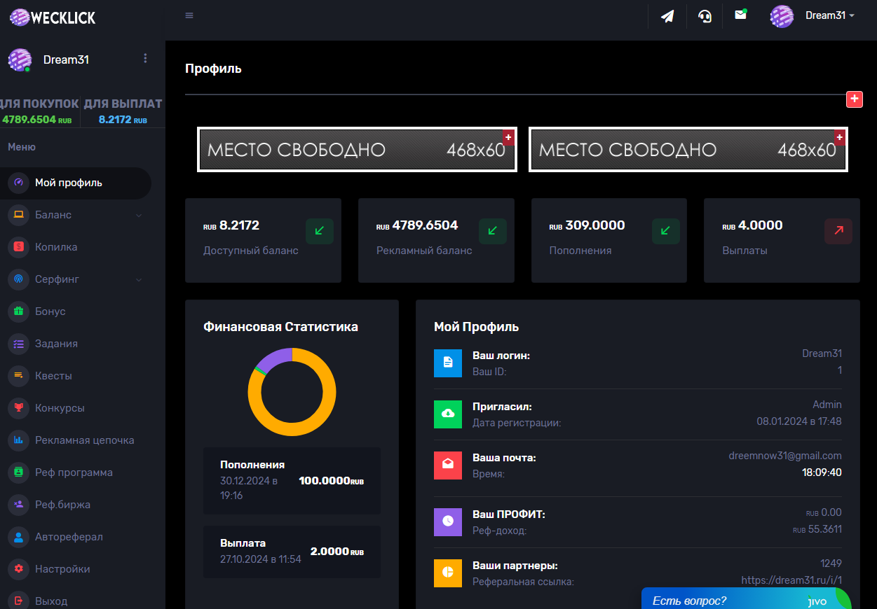Open Dream31 user dropdown in header
877x609 pixels.
[x=813, y=16]
